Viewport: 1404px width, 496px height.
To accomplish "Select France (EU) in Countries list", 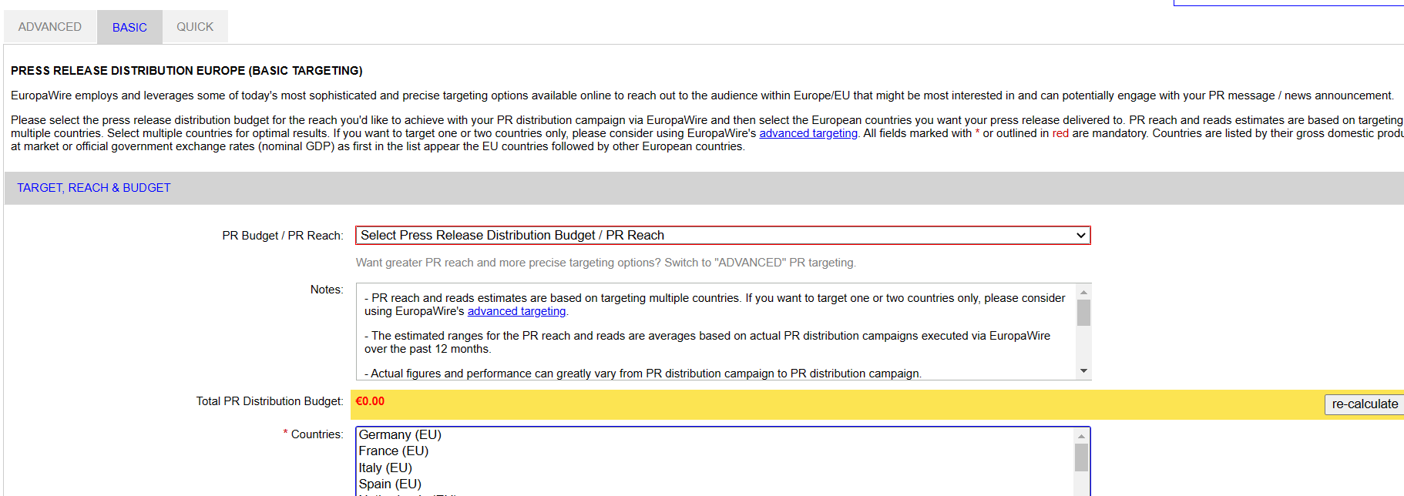I will [x=394, y=451].
